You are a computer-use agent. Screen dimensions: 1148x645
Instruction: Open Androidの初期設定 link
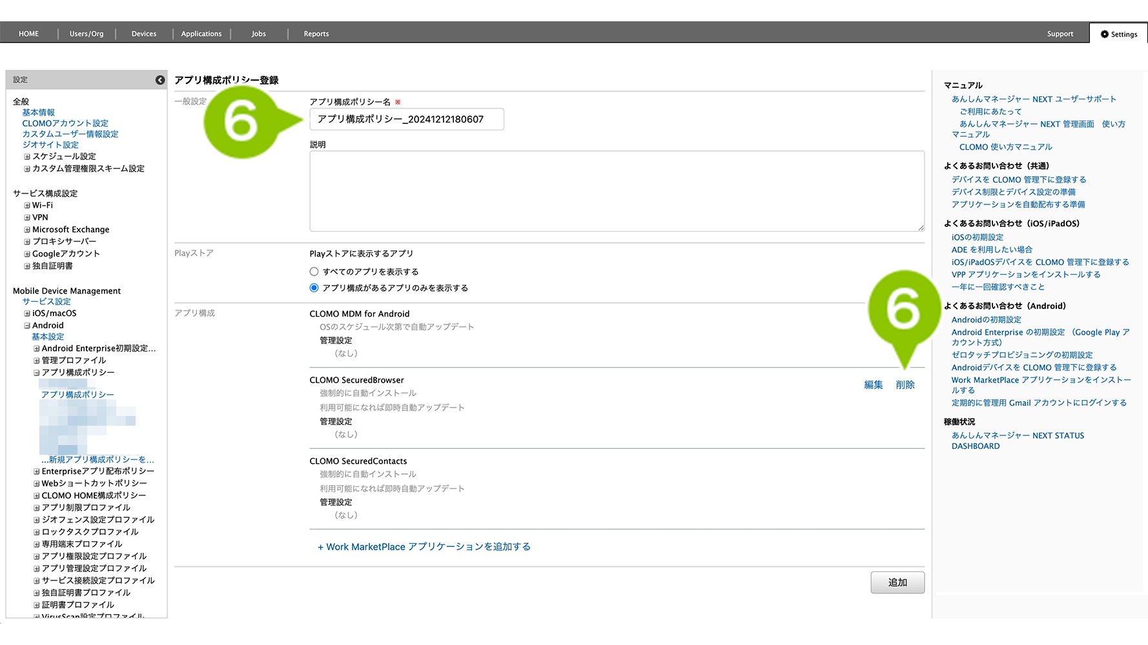pyautogui.click(x=987, y=320)
